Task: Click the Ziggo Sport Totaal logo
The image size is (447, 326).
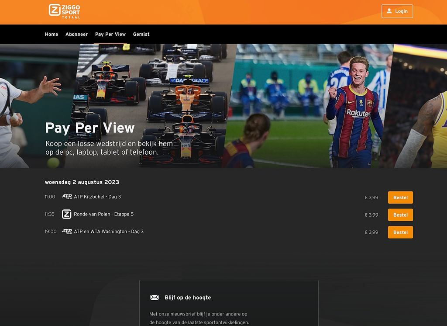Action: [x=64, y=11]
